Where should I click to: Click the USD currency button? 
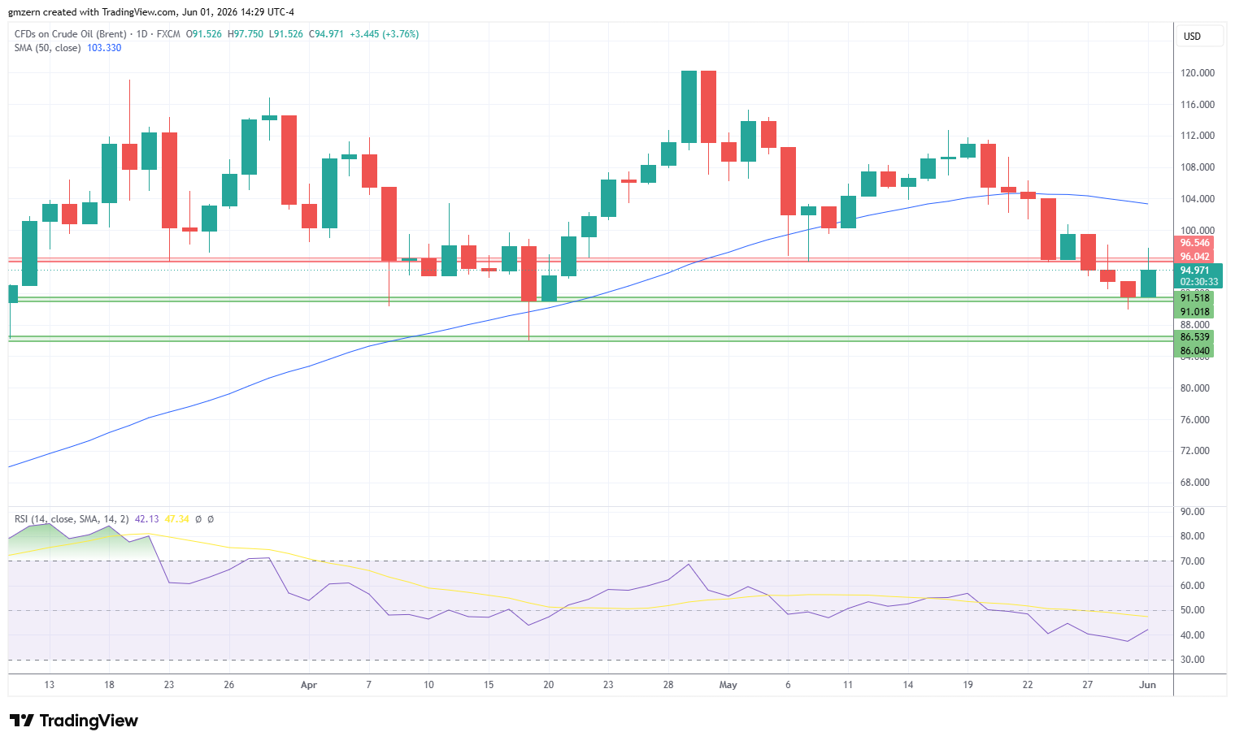pyautogui.click(x=1198, y=37)
